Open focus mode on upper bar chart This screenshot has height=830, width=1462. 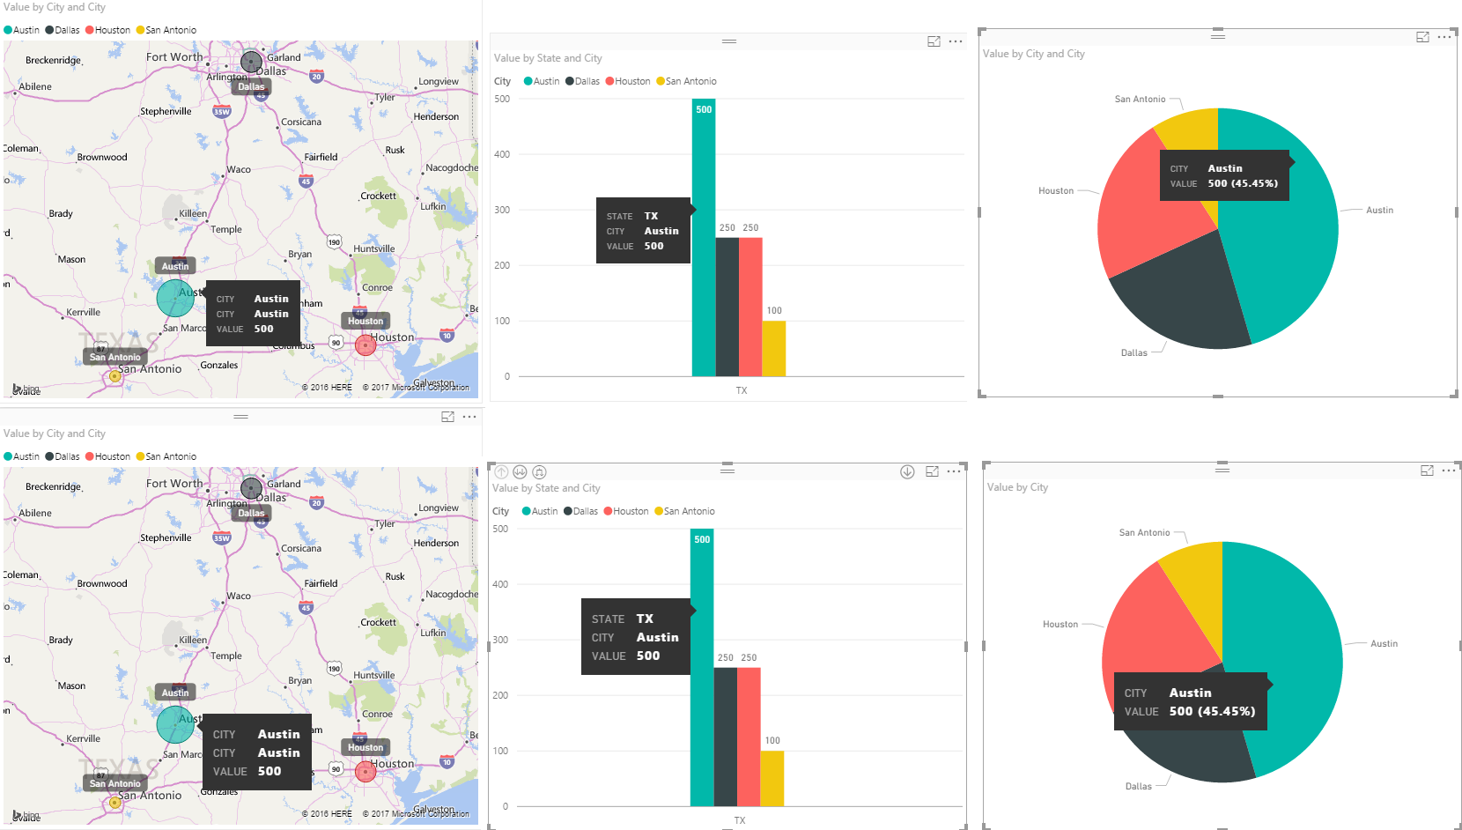point(934,41)
